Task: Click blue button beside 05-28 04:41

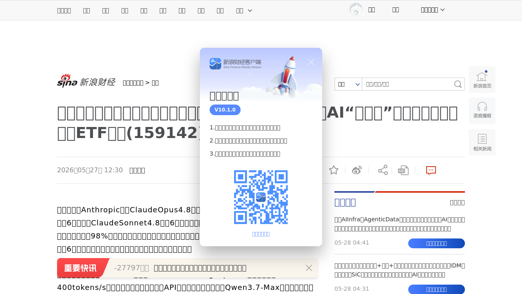Action: coord(436,243)
